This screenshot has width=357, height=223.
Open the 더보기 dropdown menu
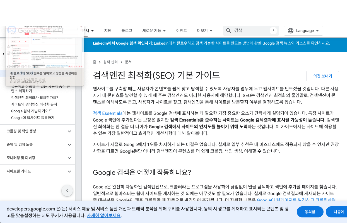pos(205,31)
